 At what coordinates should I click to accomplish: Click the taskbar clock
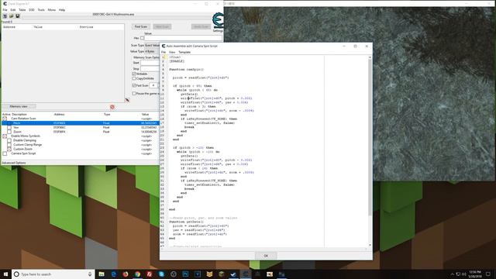point(475,274)
